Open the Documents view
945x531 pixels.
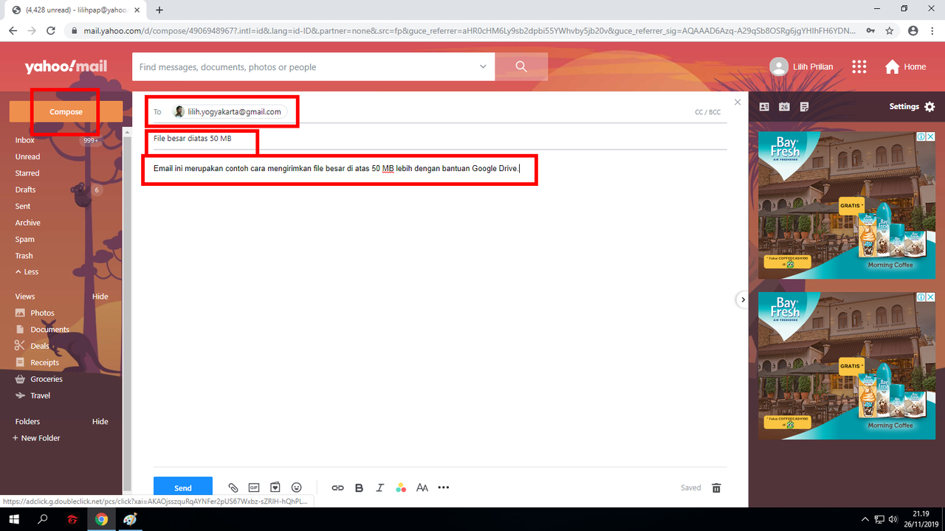[49, 330]
